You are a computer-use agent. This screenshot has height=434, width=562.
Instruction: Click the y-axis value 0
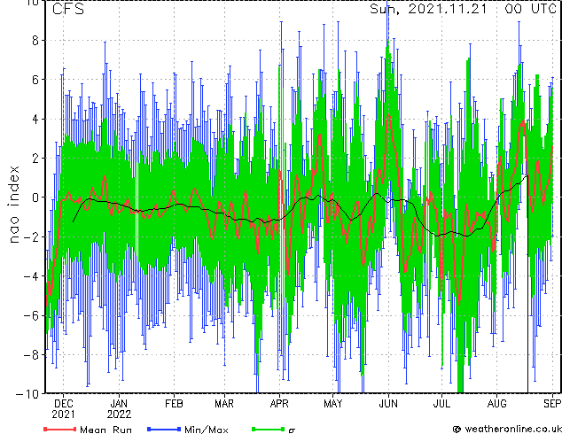click(x=35, y=198)
